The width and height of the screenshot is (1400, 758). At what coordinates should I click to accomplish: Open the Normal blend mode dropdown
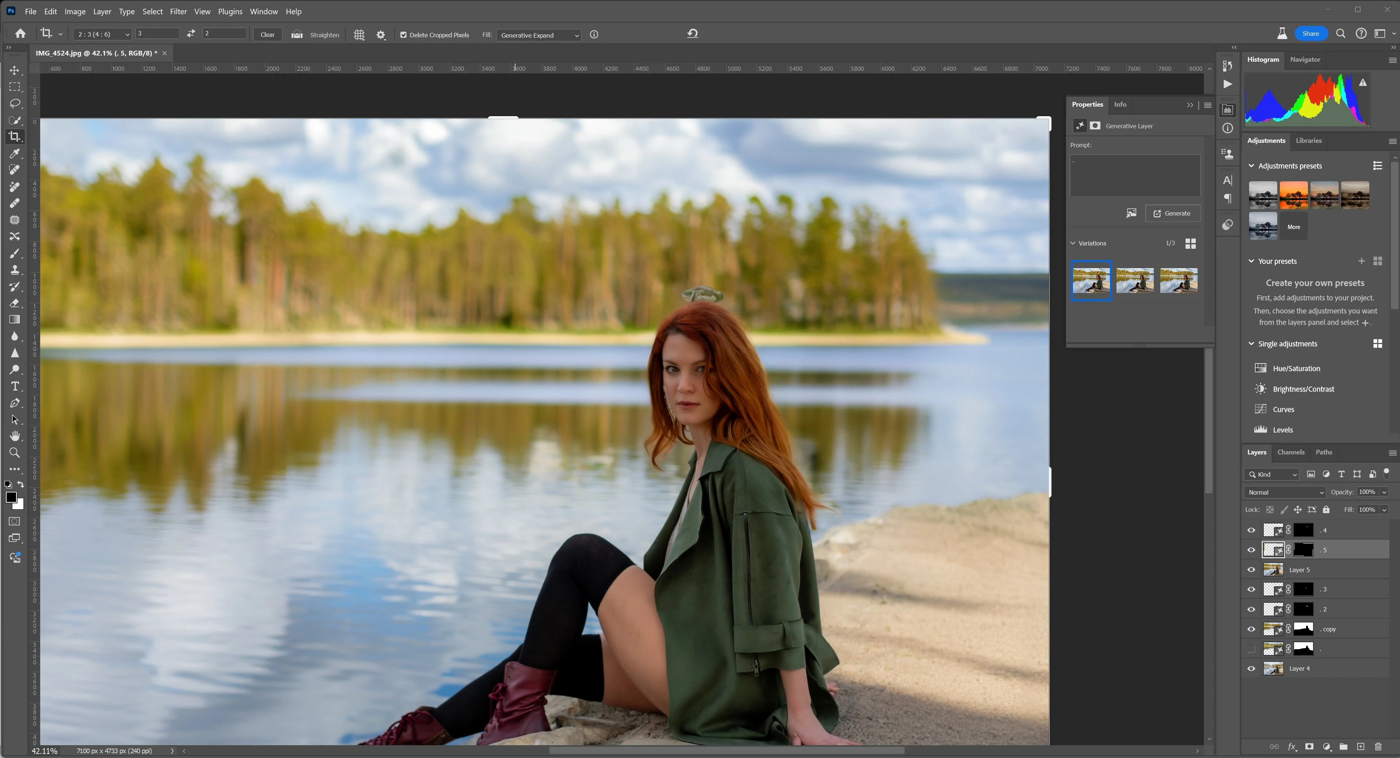(x=1285, y=492)
